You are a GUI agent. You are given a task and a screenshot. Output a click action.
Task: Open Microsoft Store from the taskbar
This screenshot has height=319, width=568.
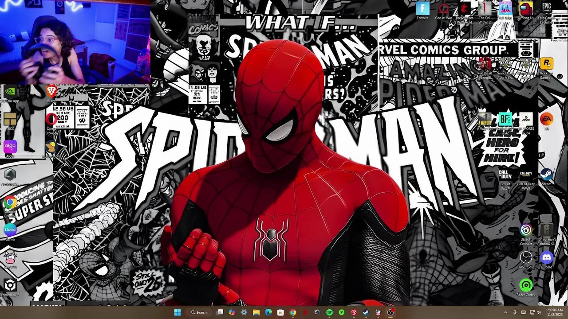pyautogui.click(x=280, y=312)
